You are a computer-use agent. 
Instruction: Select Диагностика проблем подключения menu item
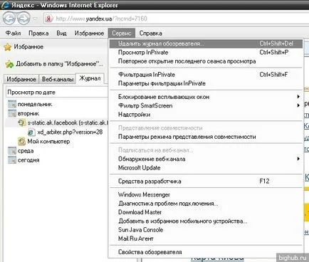click(206, 204)
